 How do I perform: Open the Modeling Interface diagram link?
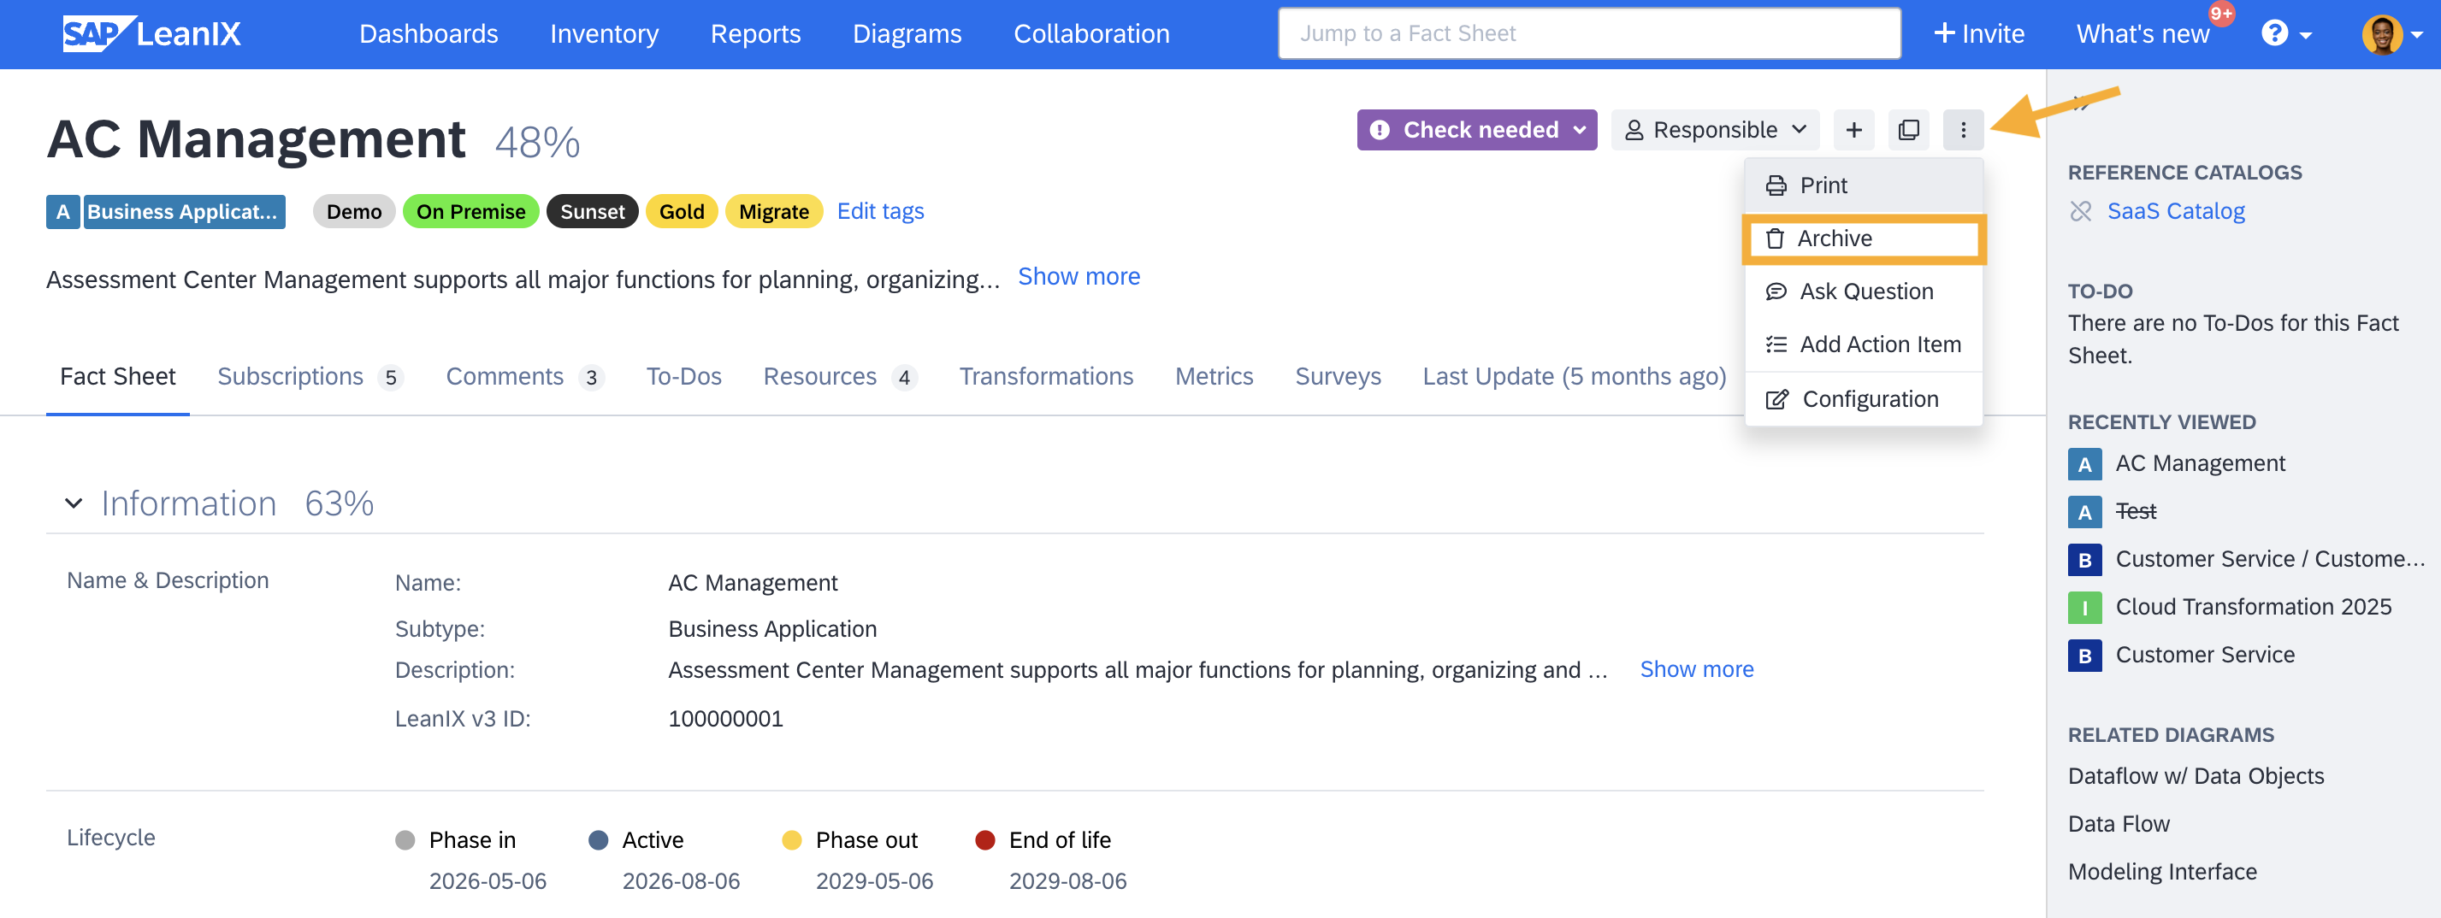(x=2162, y=873)
